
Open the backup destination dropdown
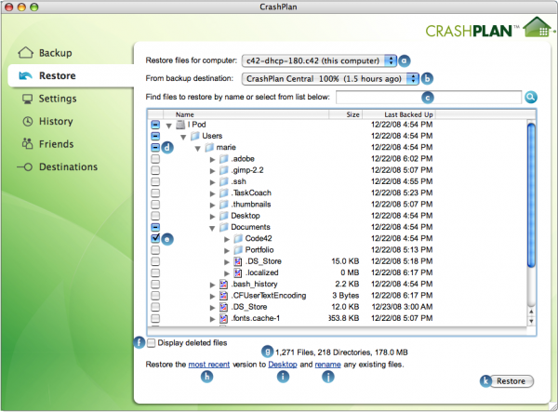pyautogui.click(x=330, y=79)
